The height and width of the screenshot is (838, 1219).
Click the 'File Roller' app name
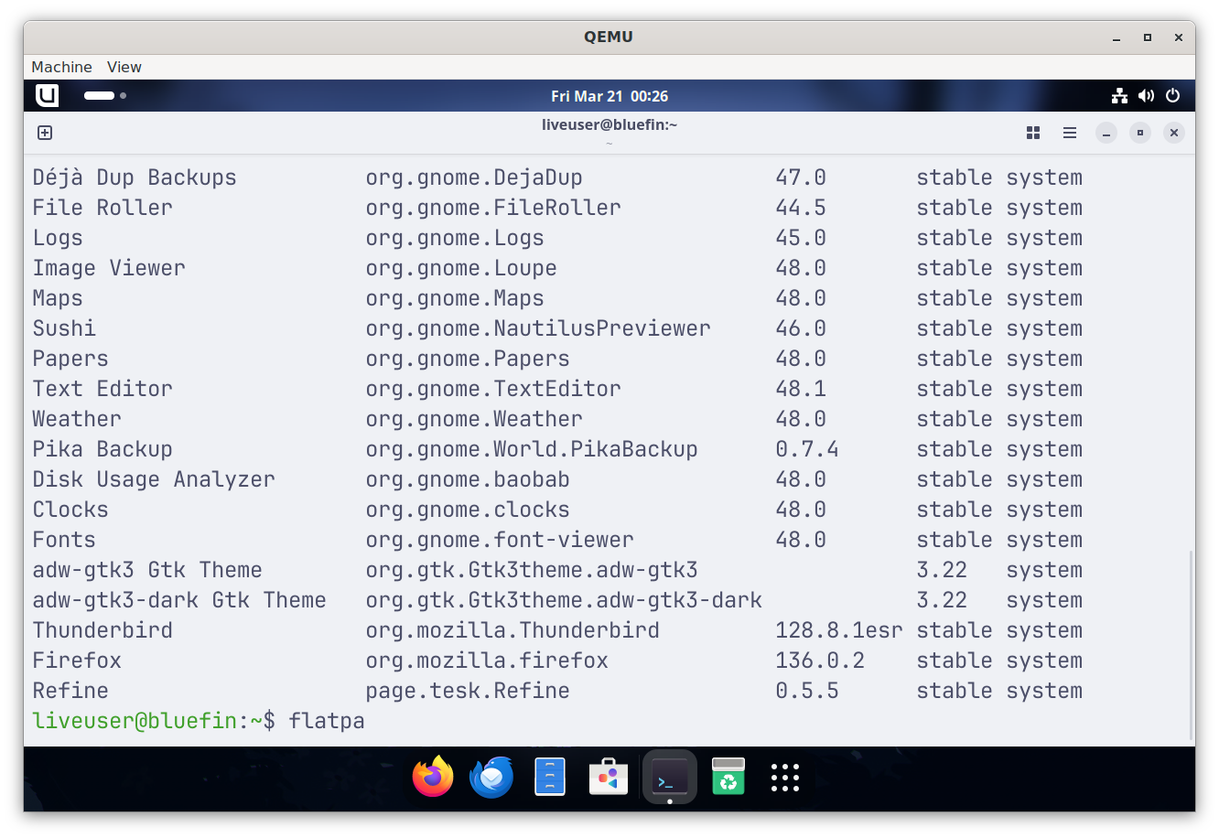click(x=102, y=208)
